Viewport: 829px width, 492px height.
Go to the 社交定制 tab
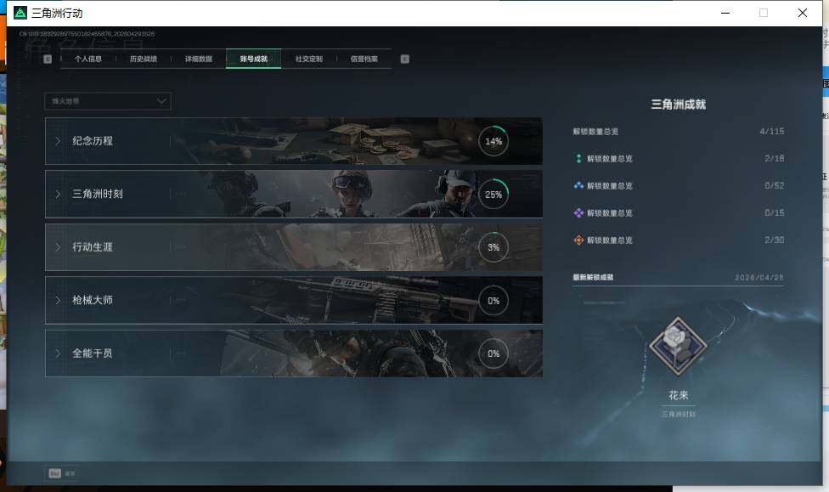pyautogui.click(x=309, y=59)
